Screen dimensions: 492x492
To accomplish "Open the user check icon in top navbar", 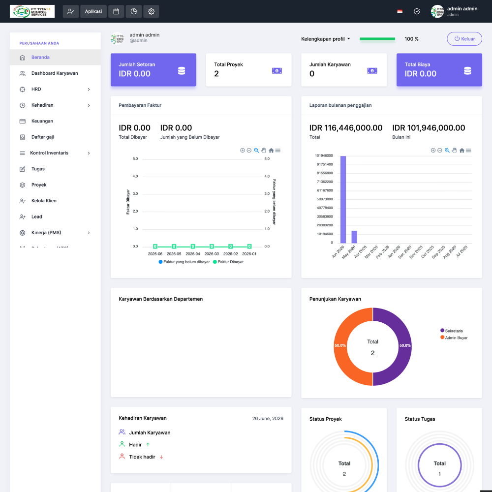I will pyautogui.click(x=70, y=11).
